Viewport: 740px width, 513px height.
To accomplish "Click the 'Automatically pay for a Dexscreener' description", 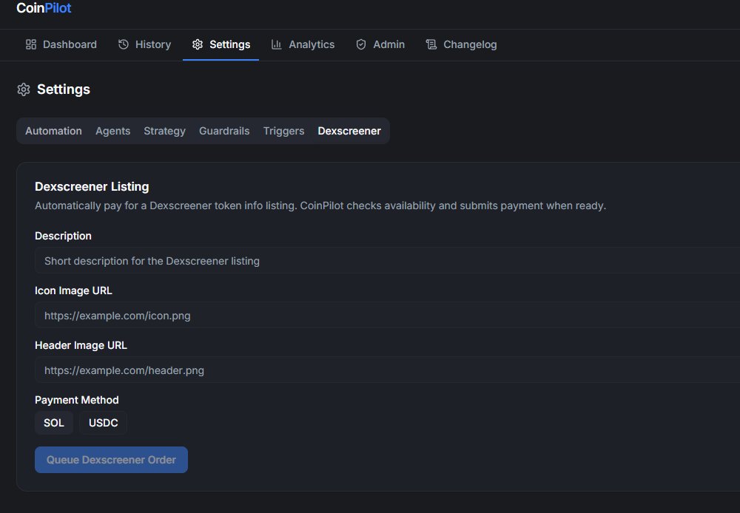I will [x=320, y=205].
